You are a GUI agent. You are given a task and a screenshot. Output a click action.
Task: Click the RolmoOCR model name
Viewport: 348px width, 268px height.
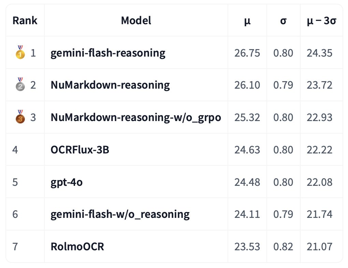[77, 246]
